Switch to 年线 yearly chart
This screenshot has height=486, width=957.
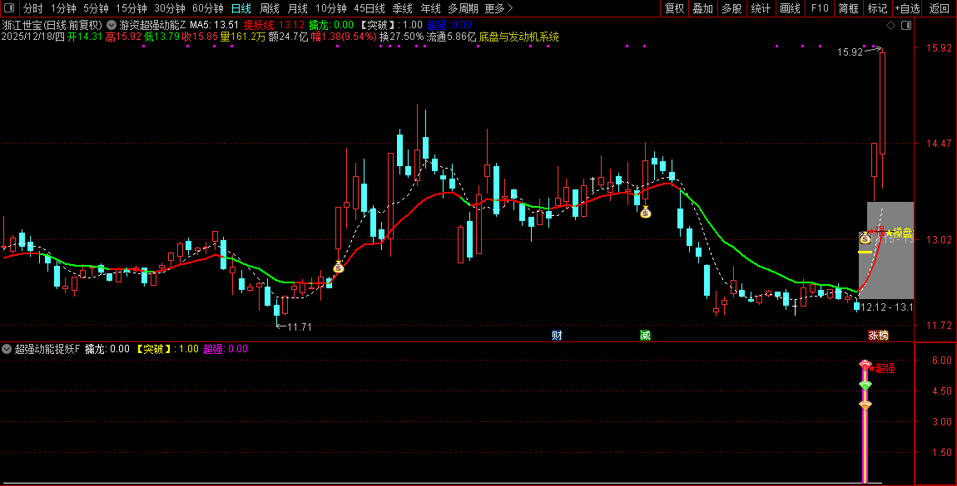[x=430, y=8]
